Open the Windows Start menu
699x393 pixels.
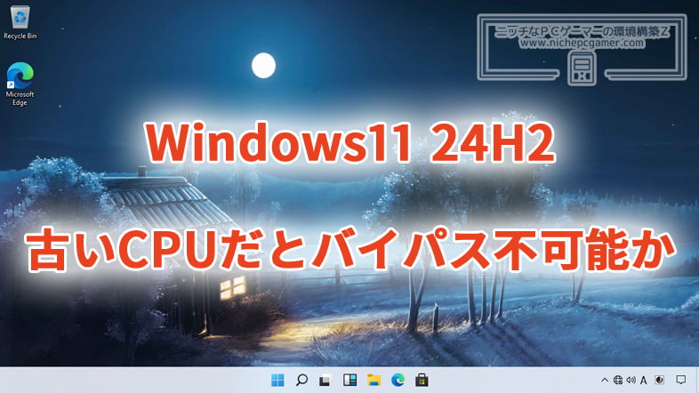click(x=277, y=380)
